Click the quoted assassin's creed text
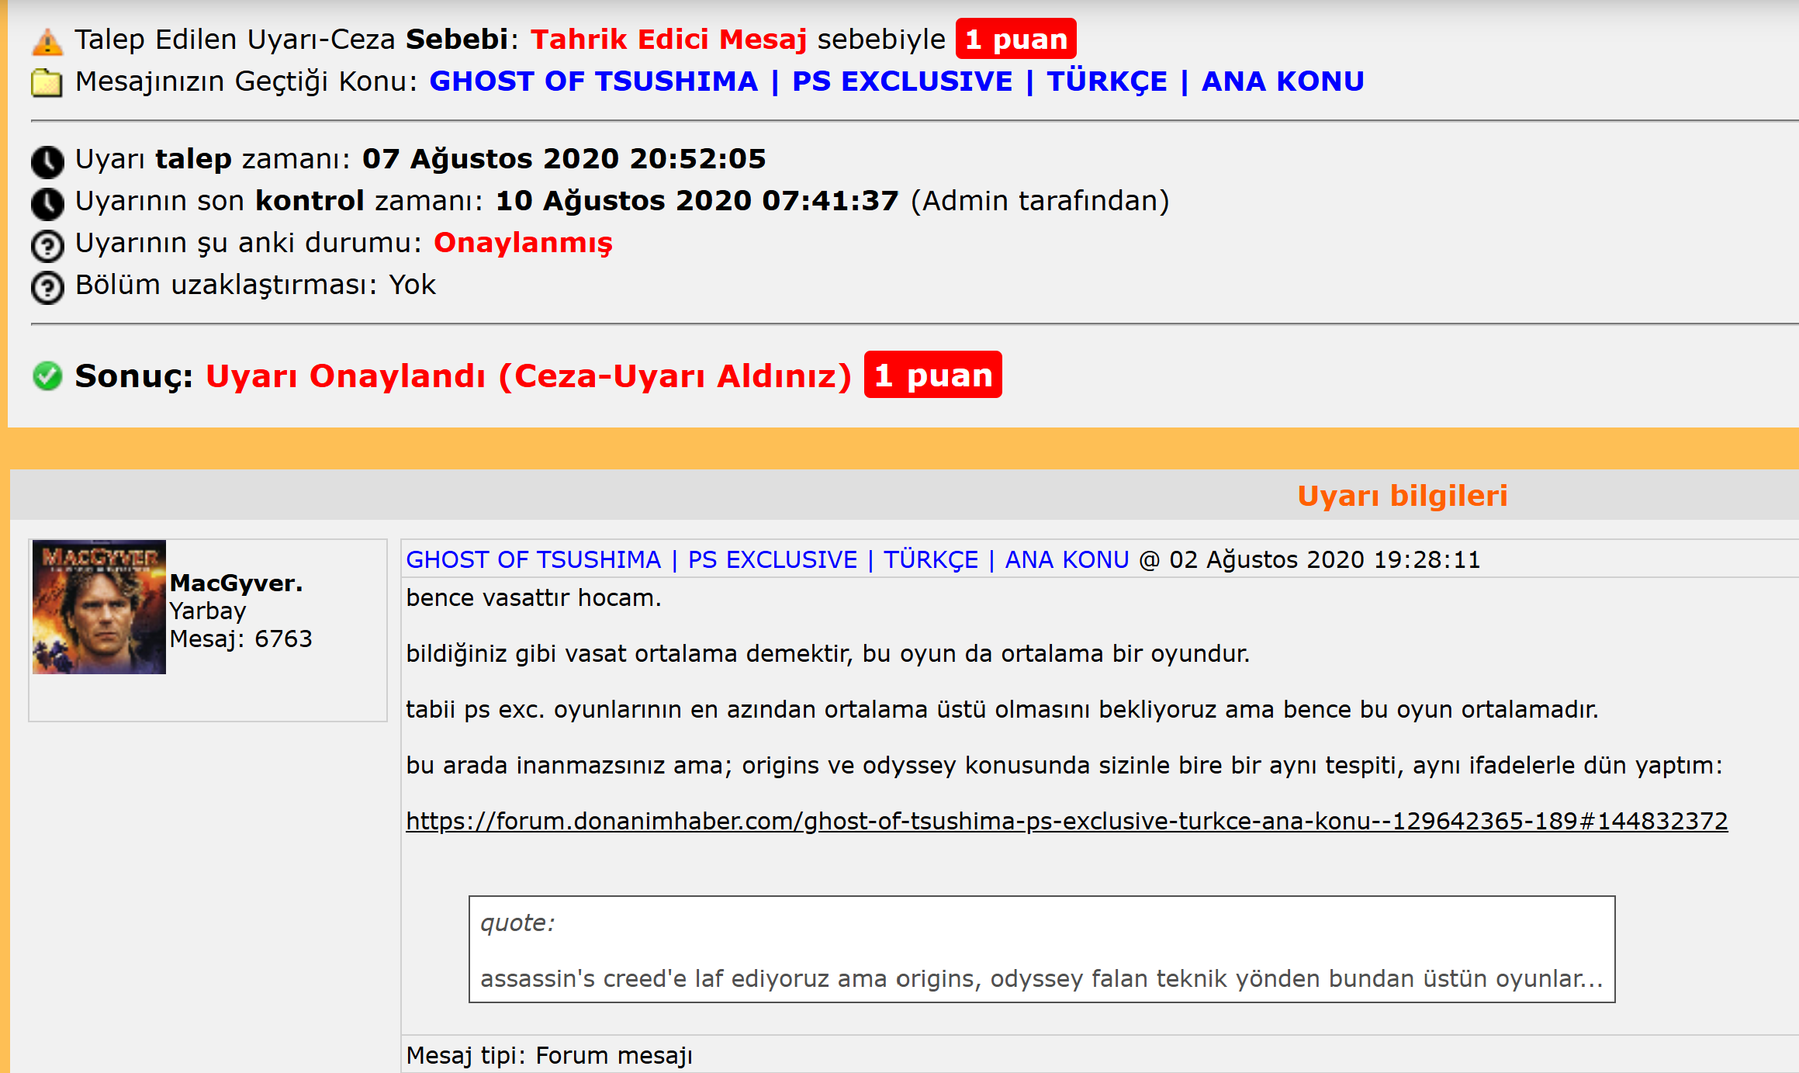This screenshot has height=1073, width=1799. tap(1041, 978)
